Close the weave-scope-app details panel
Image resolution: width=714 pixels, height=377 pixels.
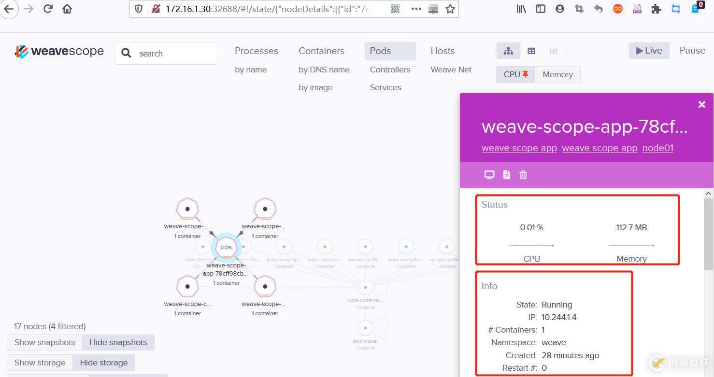pyautogui.click(x=702, y=104)
